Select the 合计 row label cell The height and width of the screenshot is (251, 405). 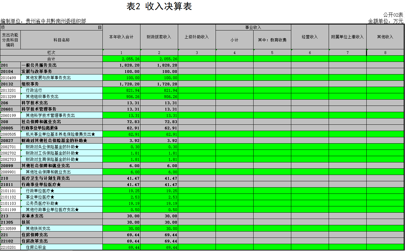(x=51, y=59)
